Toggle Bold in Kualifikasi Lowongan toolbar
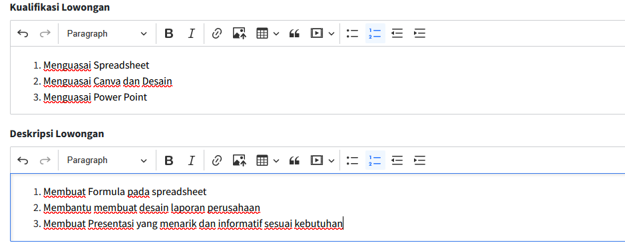The height and width of the screenshot is (243, 625). click(169, 33)
